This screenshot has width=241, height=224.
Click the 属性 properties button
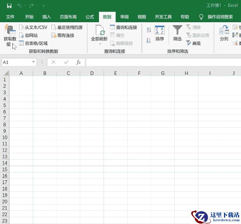click(117, 35)
